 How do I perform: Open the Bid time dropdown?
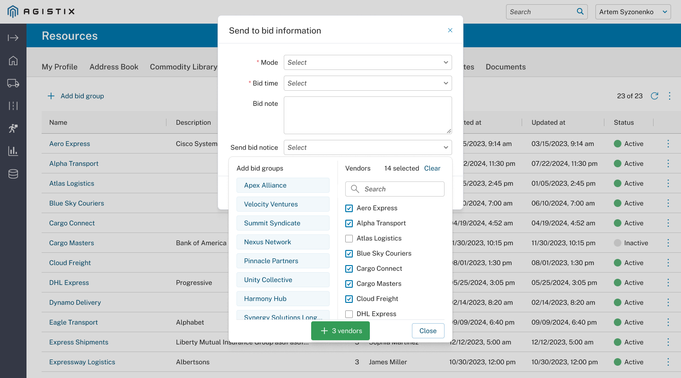coord(367,83)
